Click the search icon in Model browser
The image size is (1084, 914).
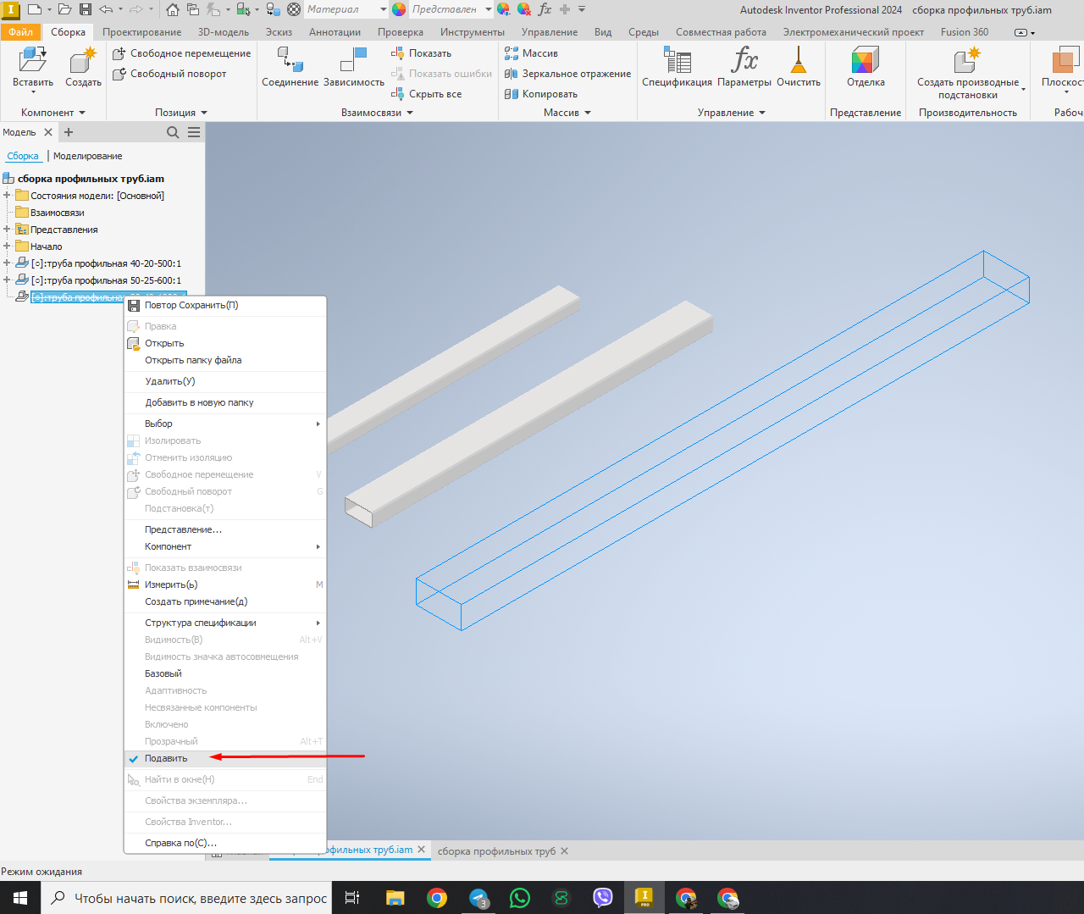[x=173, y=132]
